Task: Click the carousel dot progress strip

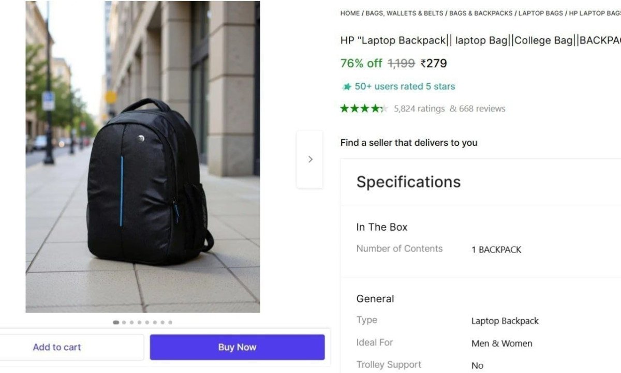Action: pos(142,322)
